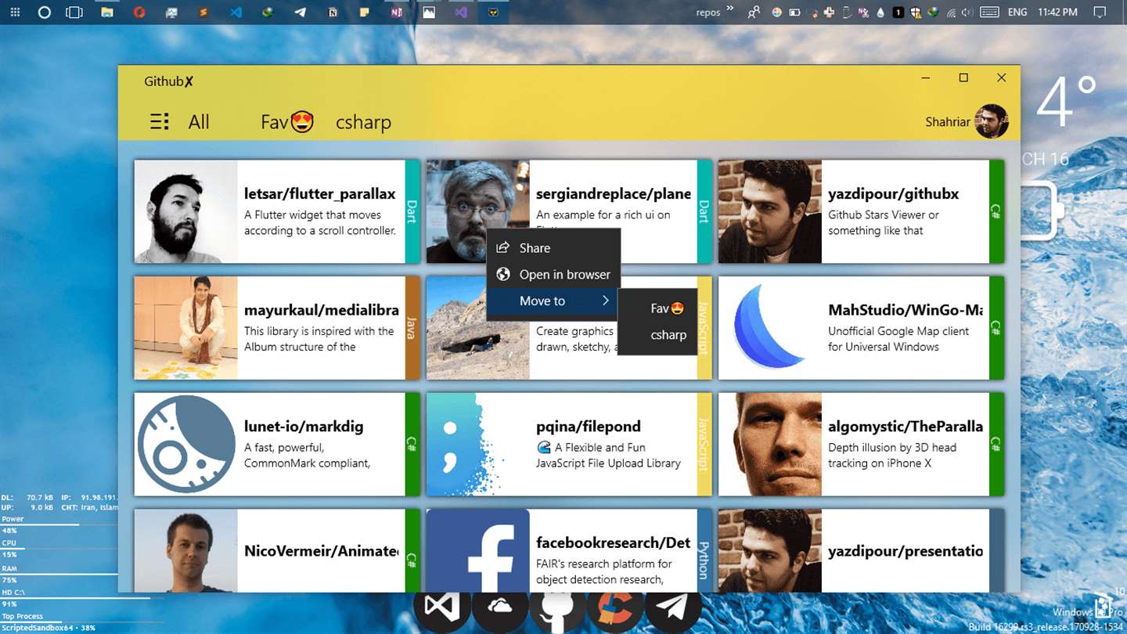Click the share icon in the context menu
This screenshot has width=1127, height=634.
pos(503,247)
